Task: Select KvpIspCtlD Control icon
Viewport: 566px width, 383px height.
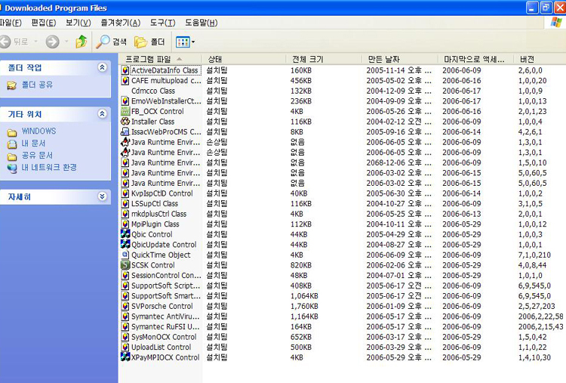Action: (x=125, y=193)
